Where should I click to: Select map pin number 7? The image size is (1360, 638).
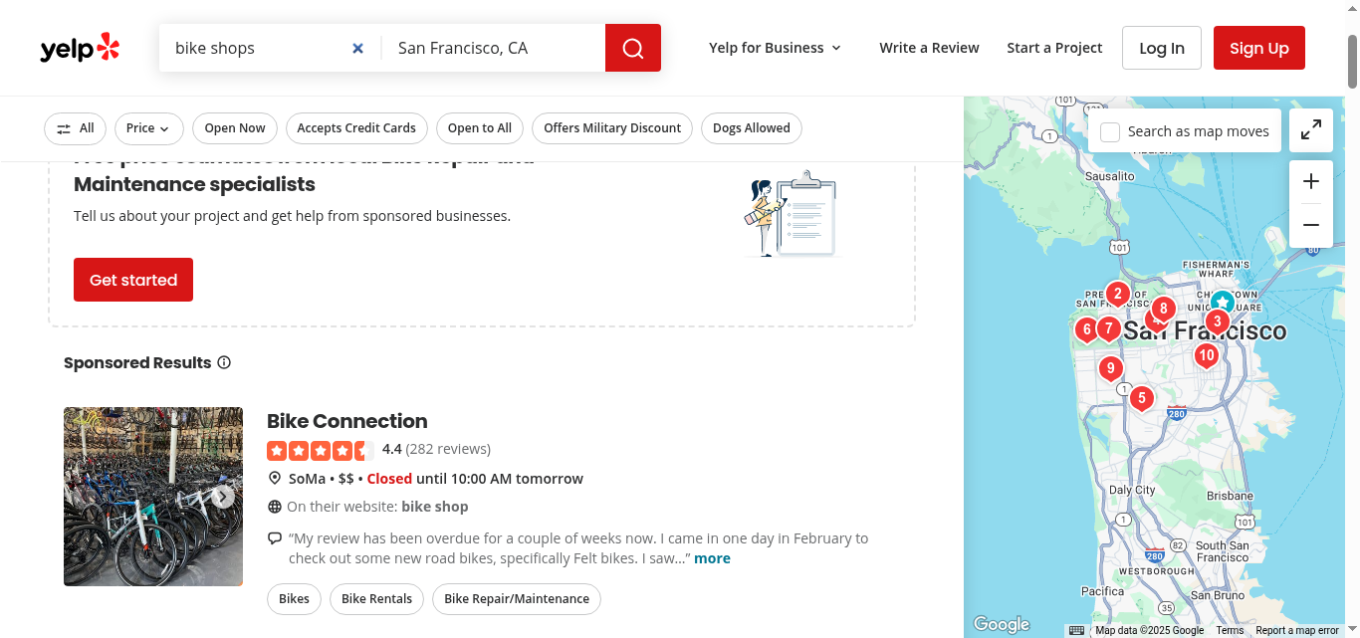(1108, 328)
